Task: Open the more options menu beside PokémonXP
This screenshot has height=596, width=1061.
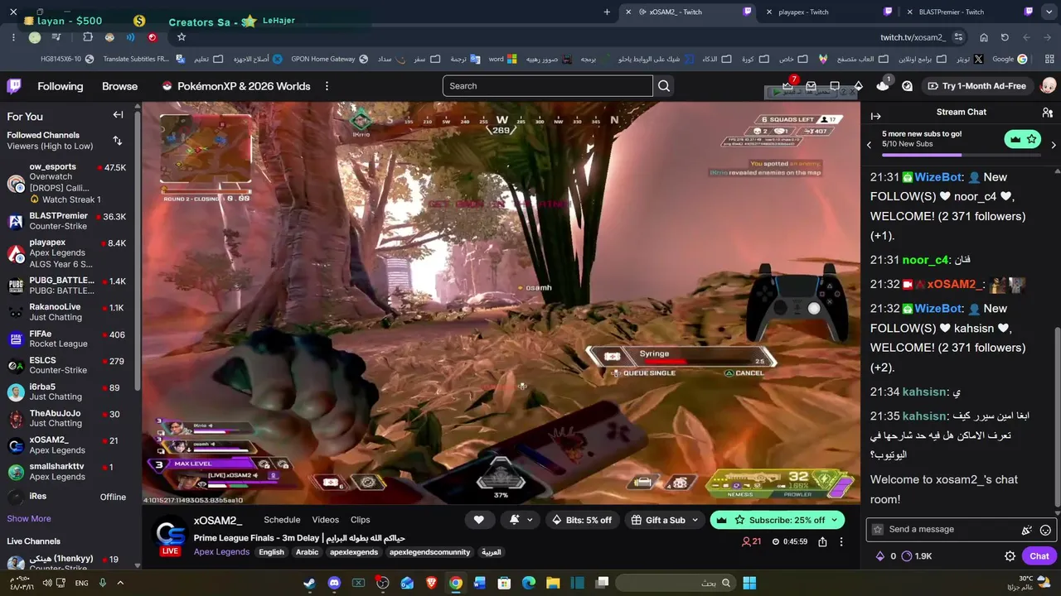Action: tap(327, 86)
